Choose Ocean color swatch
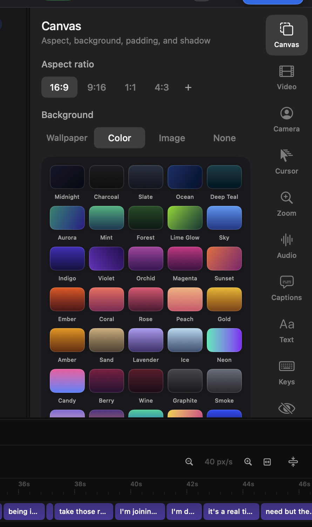The image size is (312, 527). tap(185, 177)
